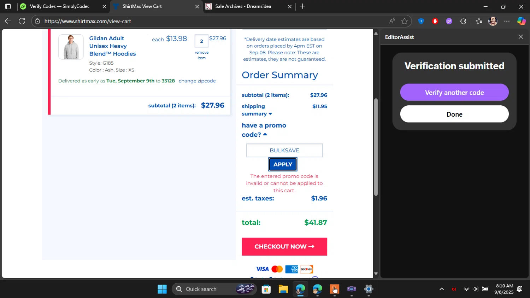This screenshot has width=530, height=298.
Task: Click the quantity field showing 2
Action: 201,41
